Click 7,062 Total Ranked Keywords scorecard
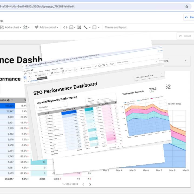194x194 pixels. [153, 89]
